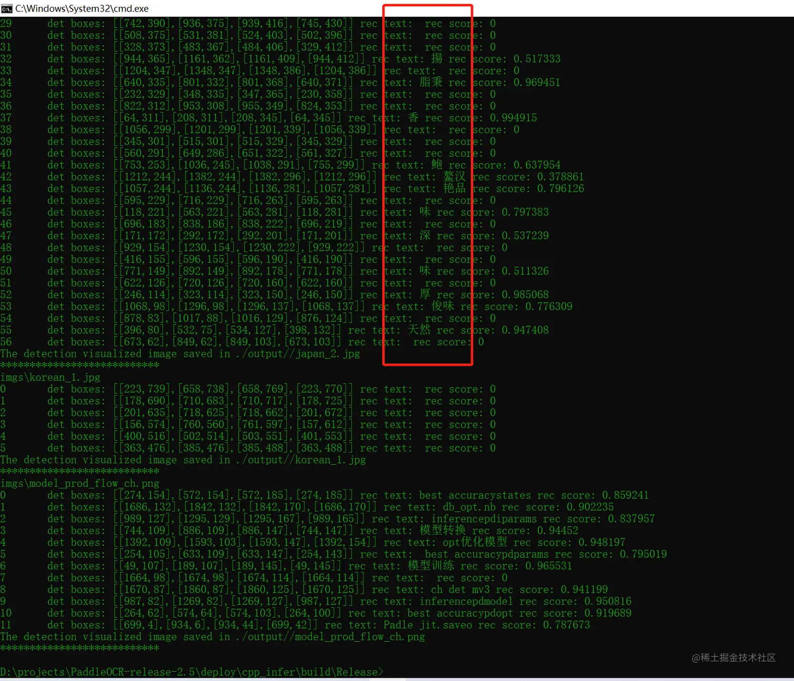The width and height of the screenshot is (794, 681).
Task: Click the cmd.exe icon in title bar
Action: point(6,8)
